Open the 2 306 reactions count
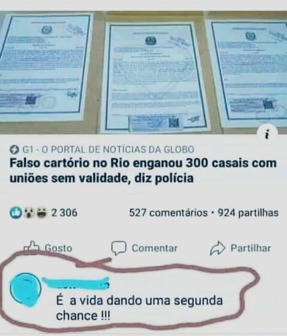 pyautogui.click(x=64, y=213)
